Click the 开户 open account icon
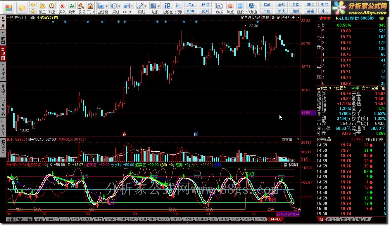The height and width of the screenshot is (226, 390). click(90, 8)
